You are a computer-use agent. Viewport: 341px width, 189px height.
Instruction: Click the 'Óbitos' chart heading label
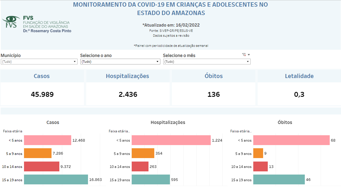[x=285, y=122]
